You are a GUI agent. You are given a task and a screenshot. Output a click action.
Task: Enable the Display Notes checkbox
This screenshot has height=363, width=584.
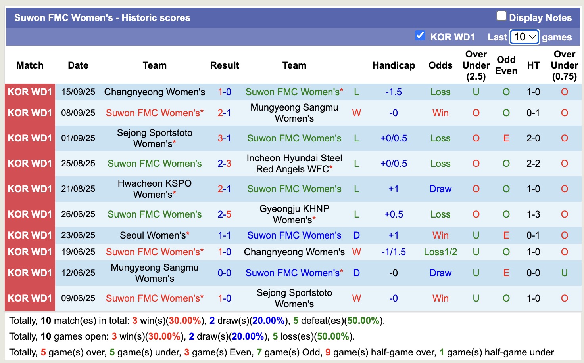[501, 16]
